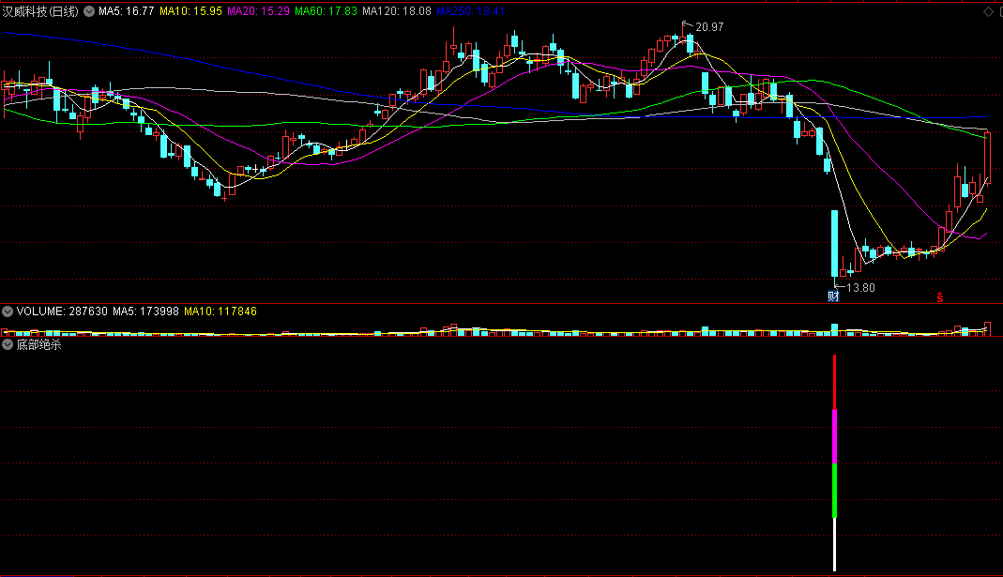Screen dimensions: 1003x577
Task: Click the red S signal marker
Action: [x=940, y=297]
